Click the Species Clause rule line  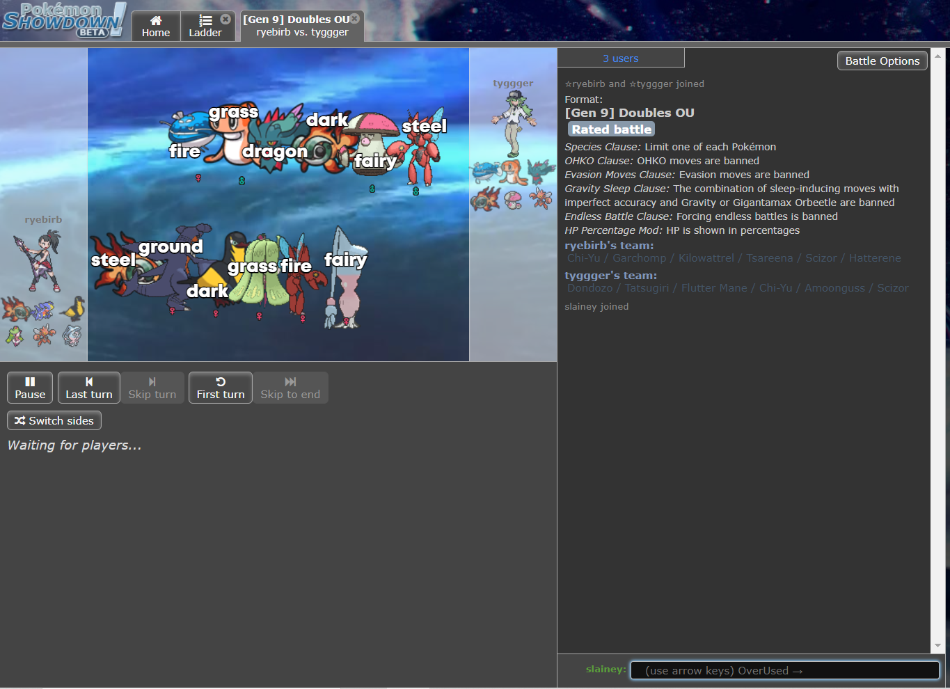click(670, 147)
